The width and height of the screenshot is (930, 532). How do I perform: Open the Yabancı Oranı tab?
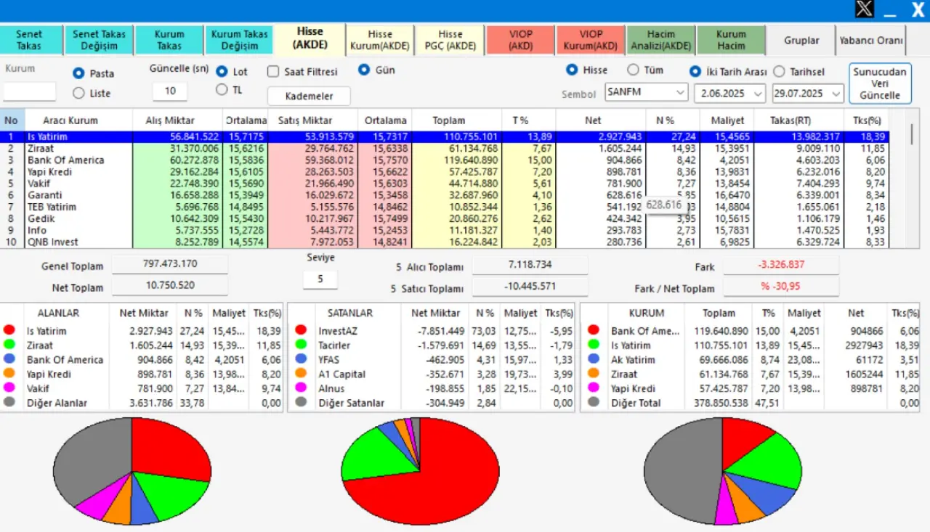click(871, 41)
